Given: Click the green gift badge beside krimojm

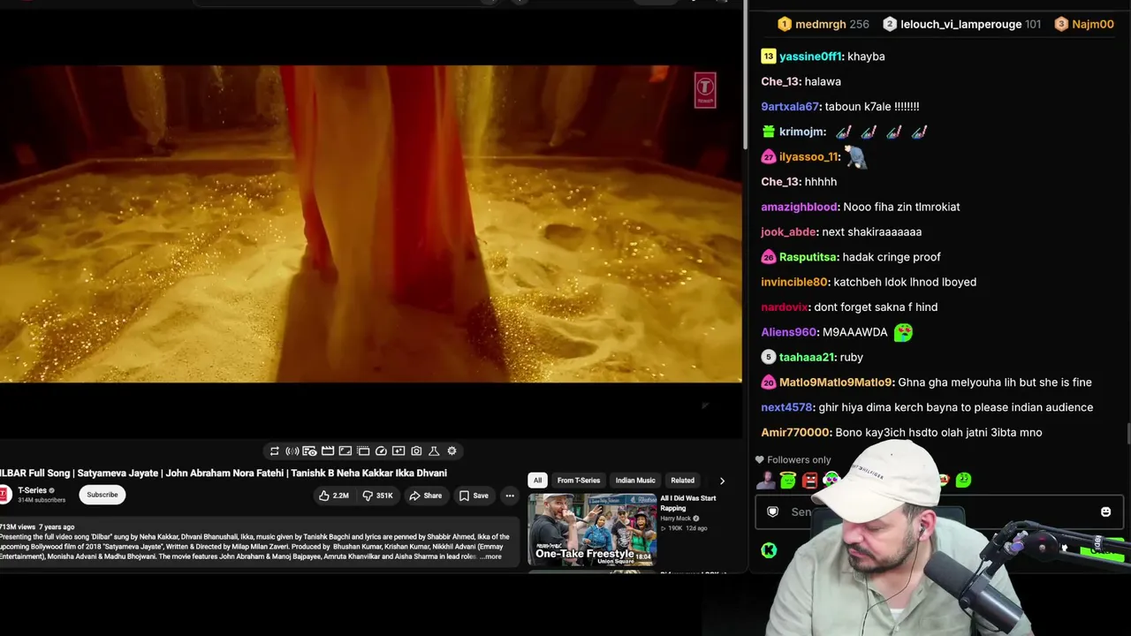Looking at the screenshot, I should click(769, 132).
